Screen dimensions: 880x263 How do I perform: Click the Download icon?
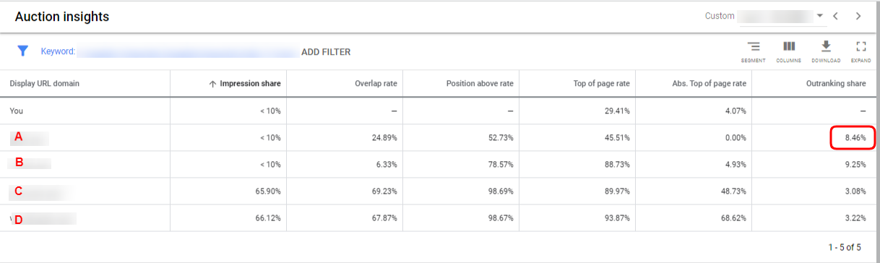point(826,51)
